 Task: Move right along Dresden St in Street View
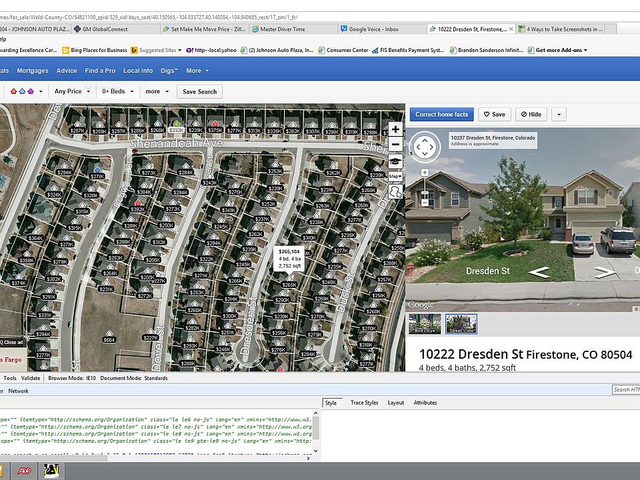click(x=605, y=272)
